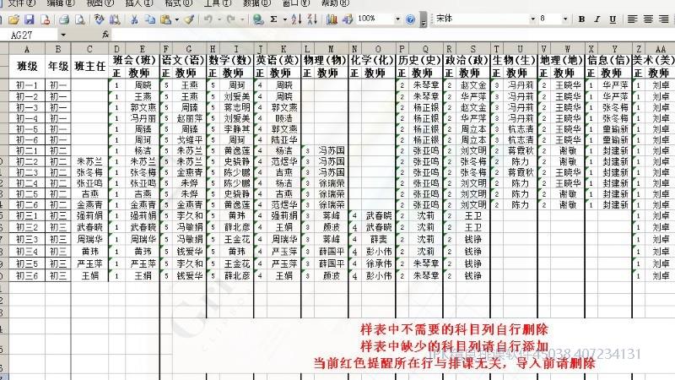675x380 pixels.
Task: Select the class cell 初二4
Action: [27, 183]
